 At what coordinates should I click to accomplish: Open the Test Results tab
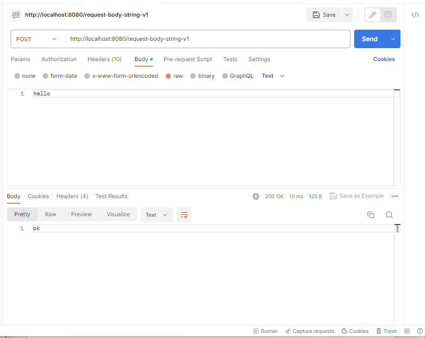[112, 196]
